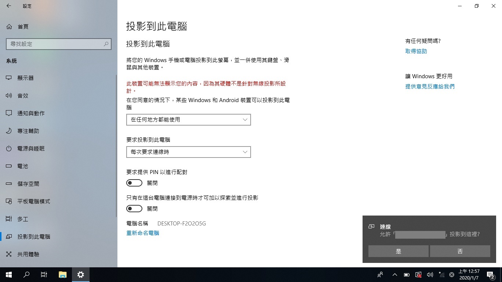Toggle the plugged-in only projection switch
This screenshot has width=502, height=282.
[x=134, y=209]
